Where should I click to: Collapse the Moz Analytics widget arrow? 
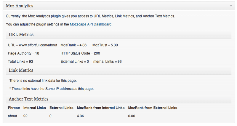(x=230, y=6)
